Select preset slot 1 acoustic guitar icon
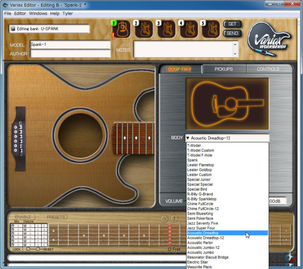Viewport: 303px width, 269px height. click(122, 30)
